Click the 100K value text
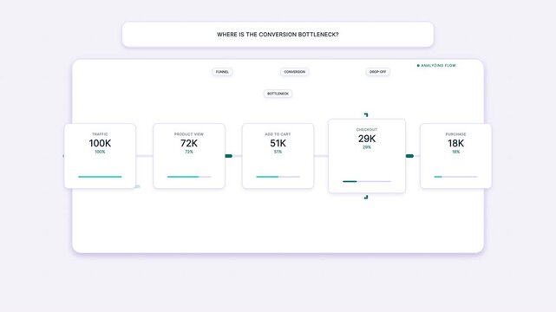Viewport: 556px width, 312px height. 100,143
